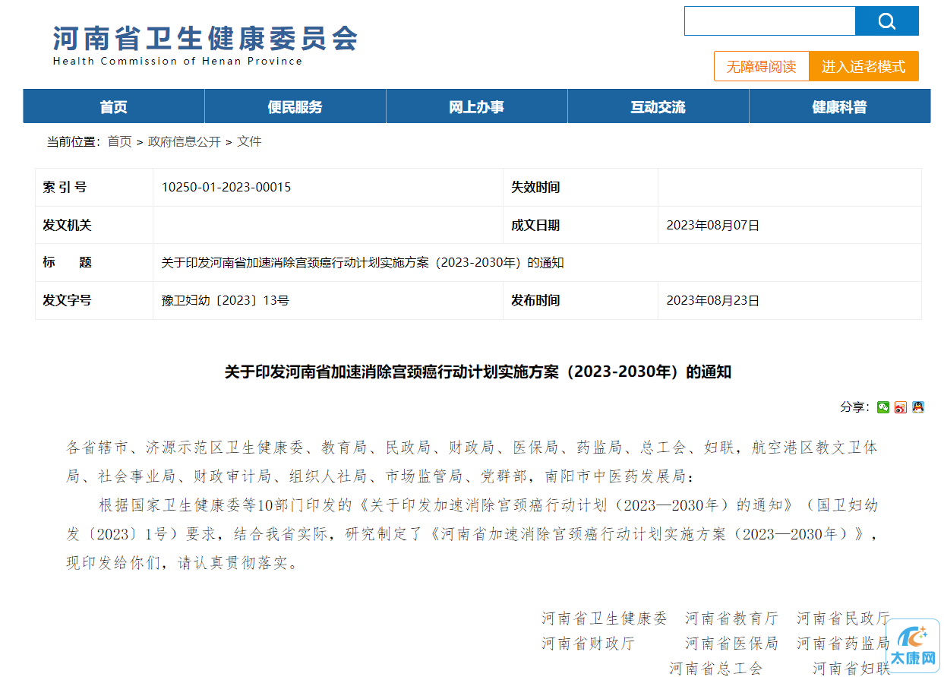This screenshot has width=944, height=677.
Task: Click the 发文字号 label cell
Action: click(x=94, y=300)
